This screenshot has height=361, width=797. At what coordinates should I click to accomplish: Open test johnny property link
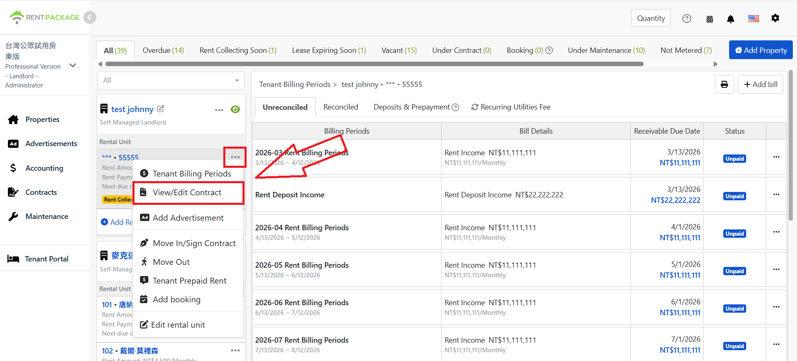pos(132,109)
